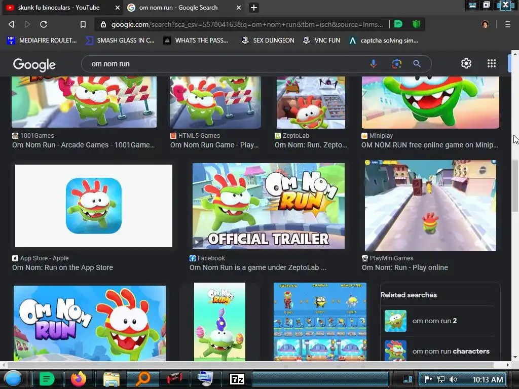Image resolution: width=519 pixels, height=389 pixels.
Task: Start voice search with the microphone icon
Action: 374,63
